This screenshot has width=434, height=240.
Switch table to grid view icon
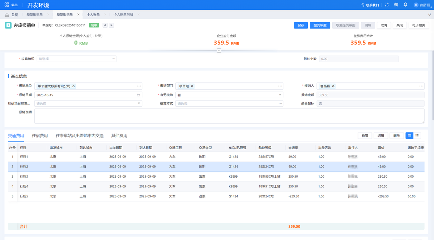pos(409,135)
